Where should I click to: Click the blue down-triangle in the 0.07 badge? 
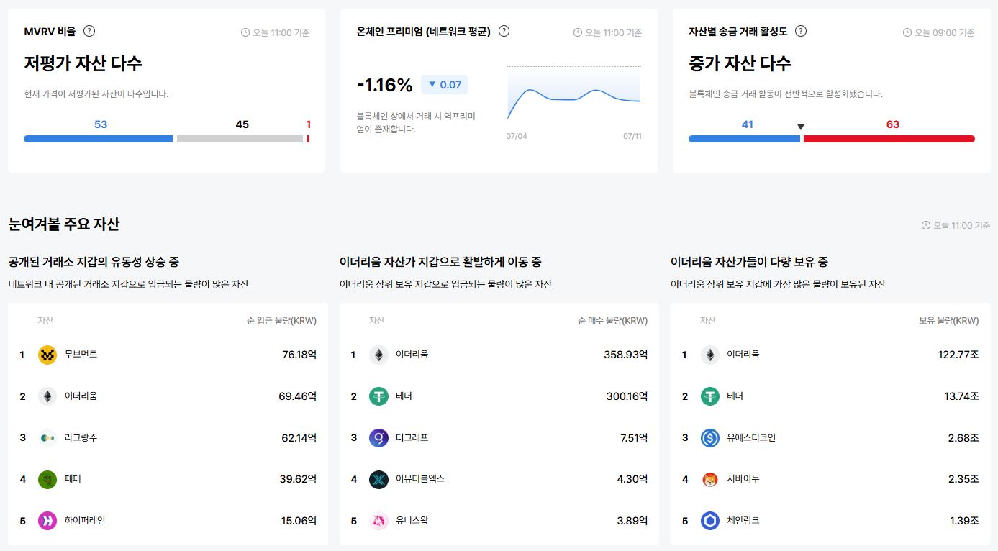coord(432,85)
